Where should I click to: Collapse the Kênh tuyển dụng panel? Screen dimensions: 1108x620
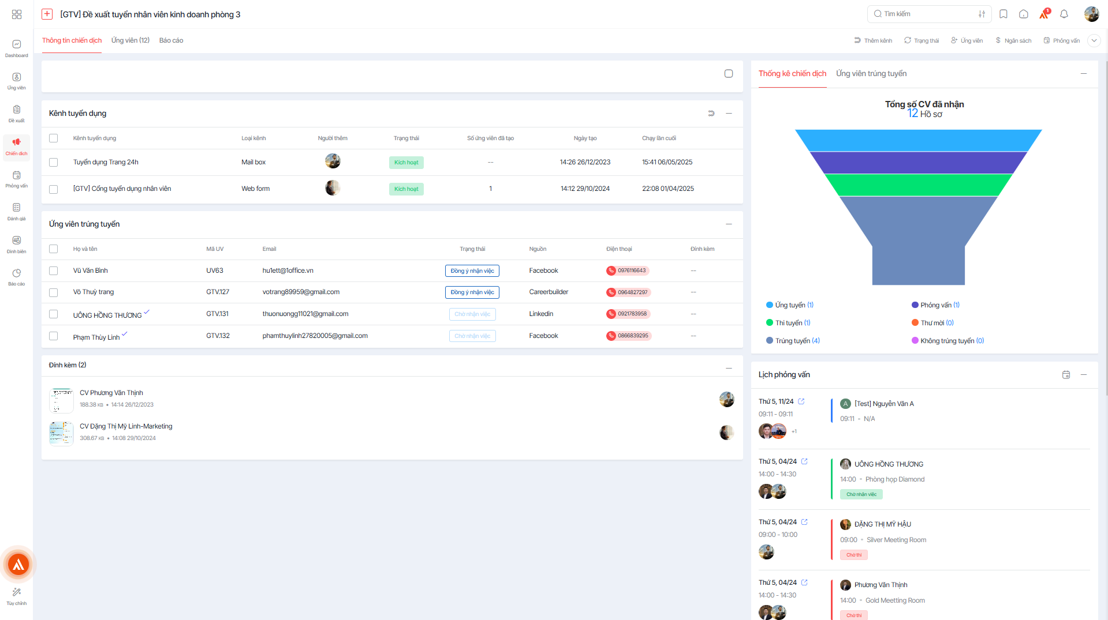tap(729, 114)
